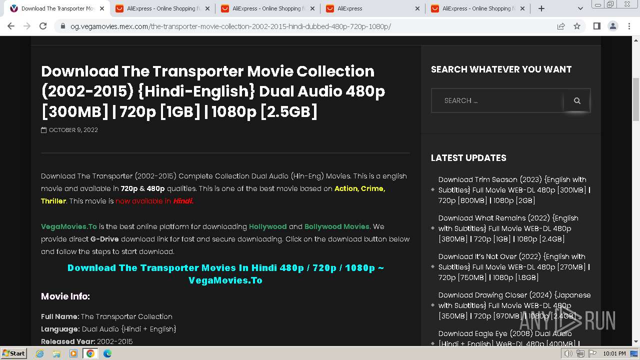Click 'Released Year: 2002-2015' line
Viewport: 640px width, 360px height.
coord(87,341)
